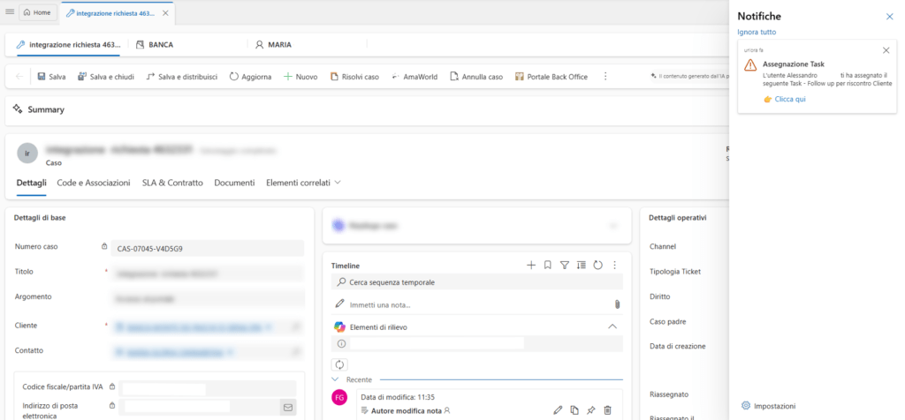The image size is (905, 420).
Task: Click the Tipologia Ticket label
Action: (674, 272)
